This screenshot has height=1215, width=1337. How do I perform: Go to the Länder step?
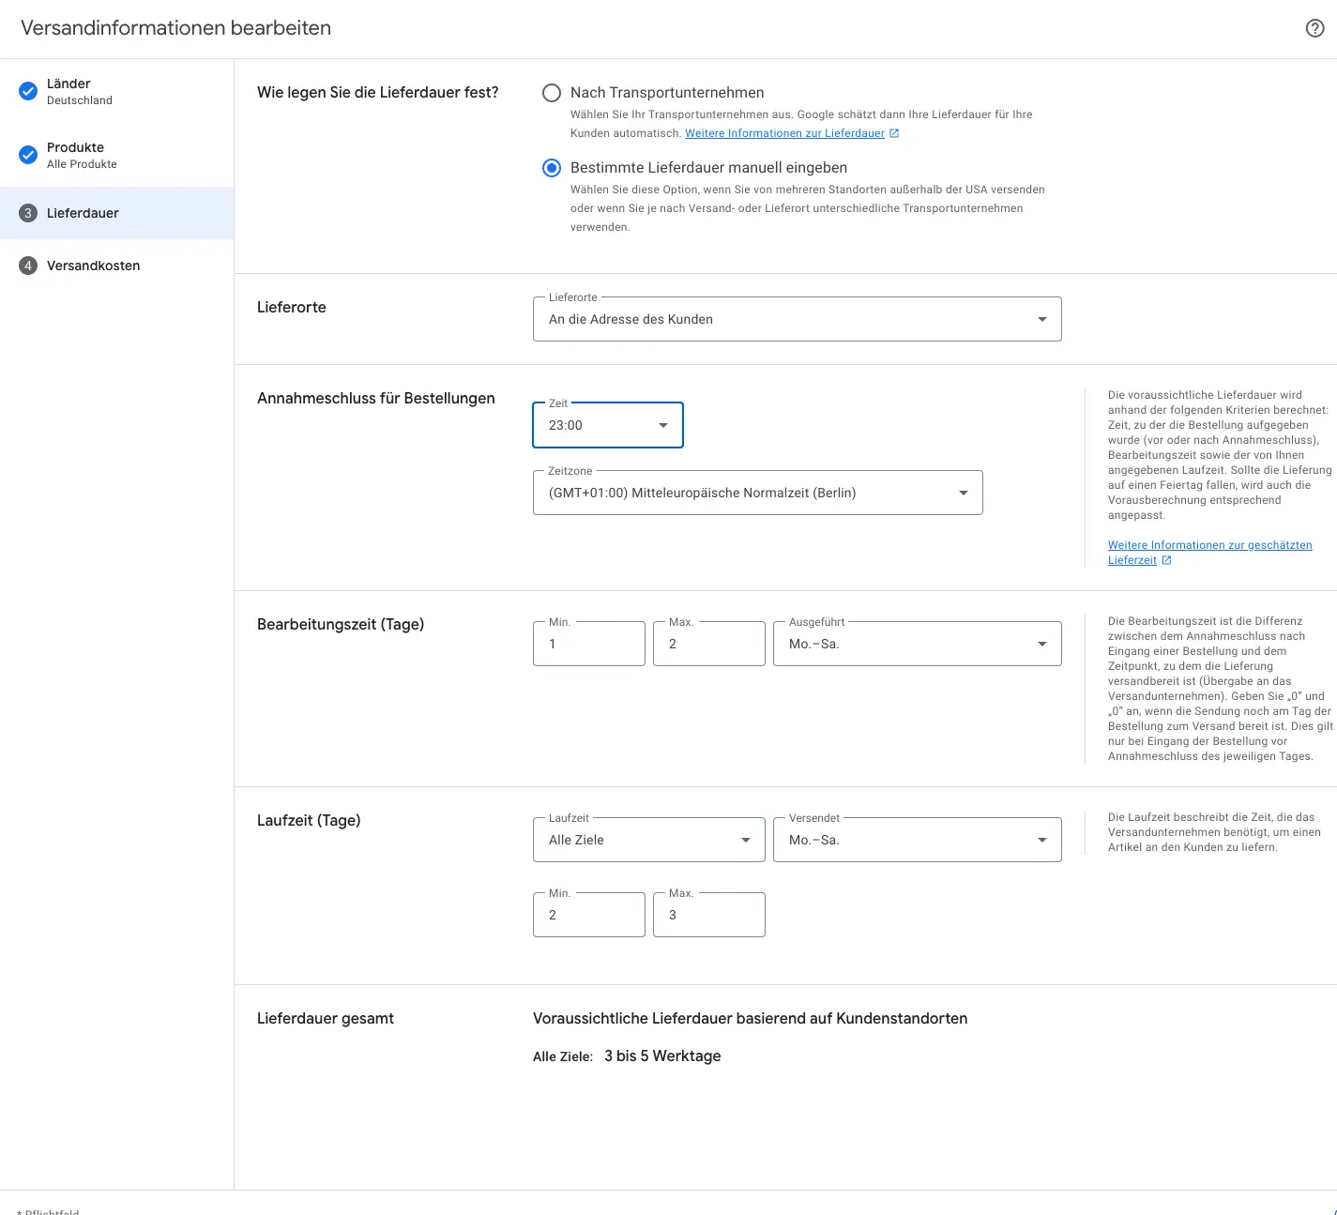[116, 91]
